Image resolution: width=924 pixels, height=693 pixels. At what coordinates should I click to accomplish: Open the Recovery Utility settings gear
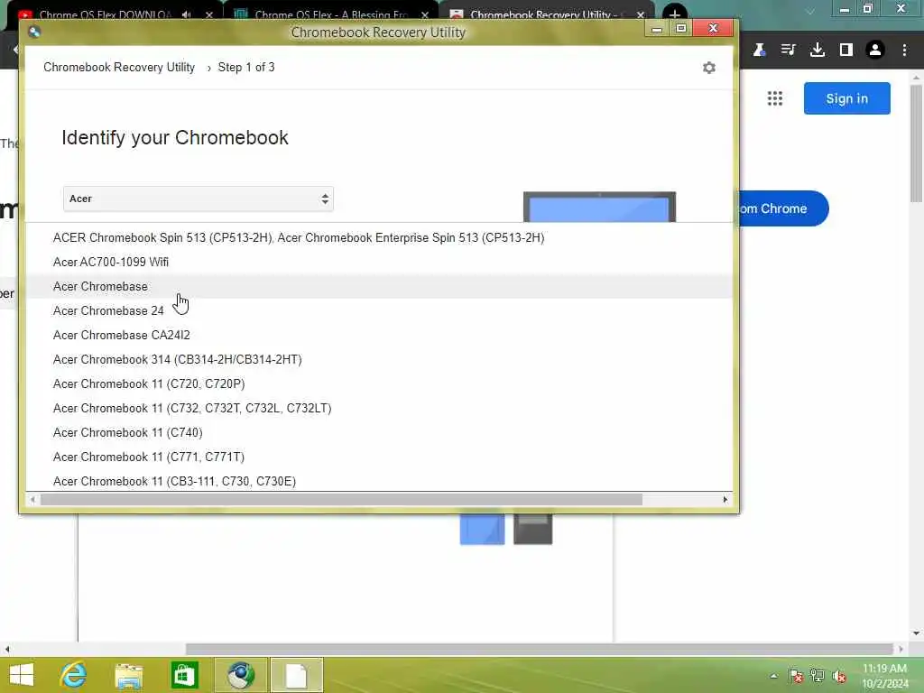(709, 68)
